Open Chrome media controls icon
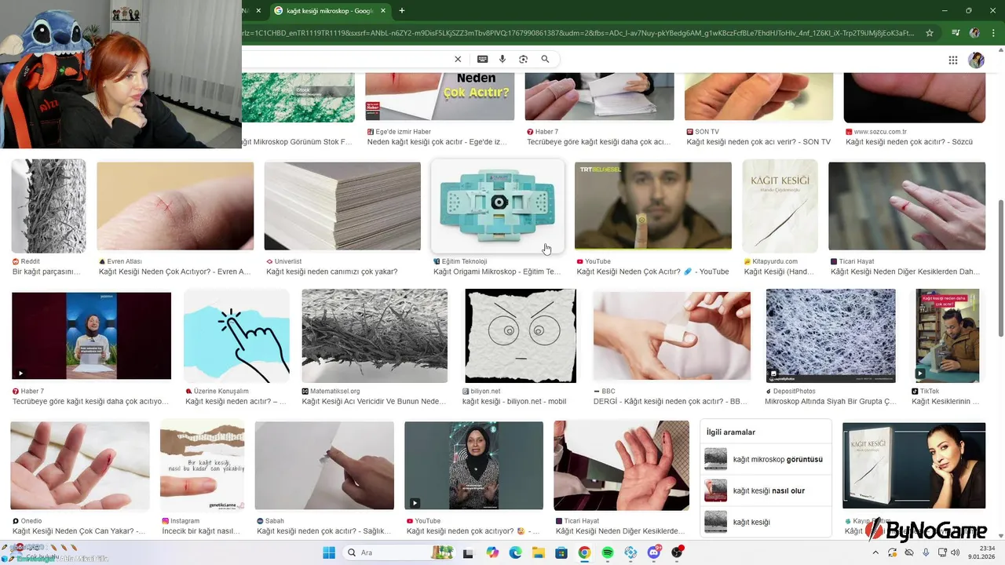 (956, 33)
